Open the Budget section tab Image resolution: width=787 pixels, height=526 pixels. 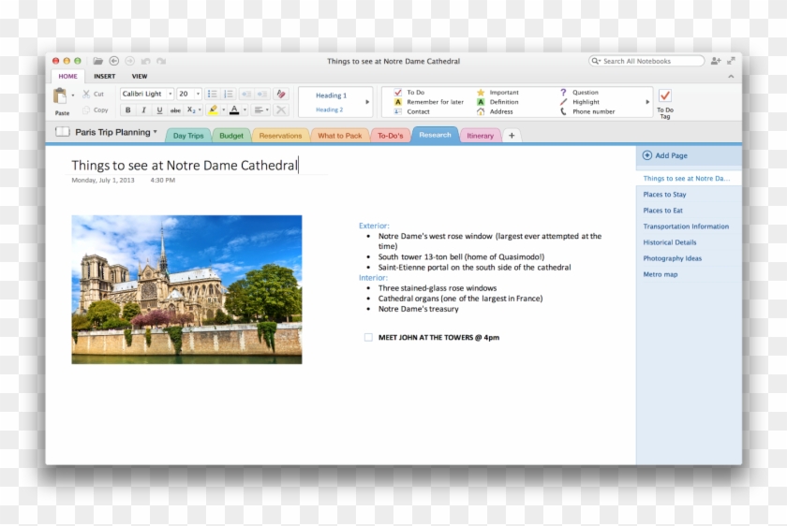pos(231,136)
